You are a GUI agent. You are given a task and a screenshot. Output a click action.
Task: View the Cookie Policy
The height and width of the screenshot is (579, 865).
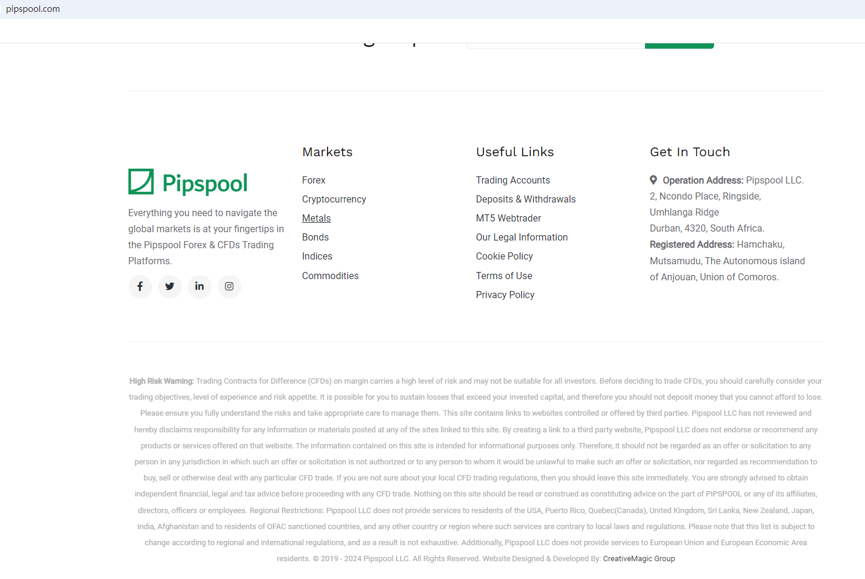click(504, 256)
